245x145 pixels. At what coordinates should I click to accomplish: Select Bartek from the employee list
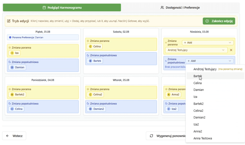tap(198, 76)
